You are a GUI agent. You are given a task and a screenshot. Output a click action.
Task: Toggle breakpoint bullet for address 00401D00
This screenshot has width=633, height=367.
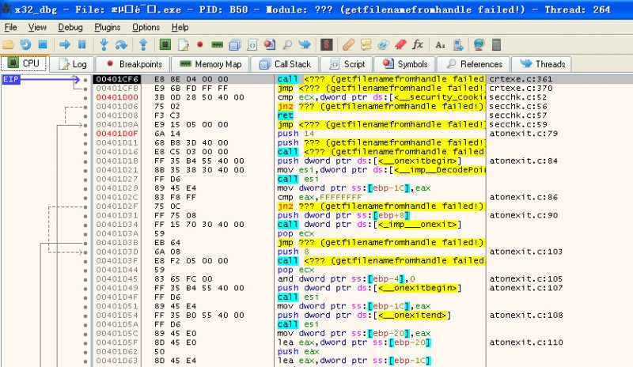[x=85, y=98]
